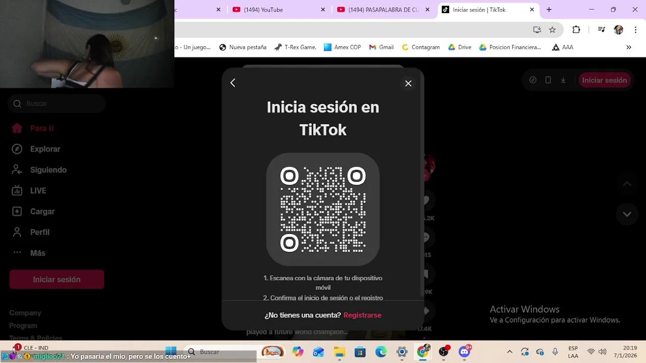Show hidden system tray icons
The width and height of the screenshot is (646, 363).
click(x=510, y=351)
